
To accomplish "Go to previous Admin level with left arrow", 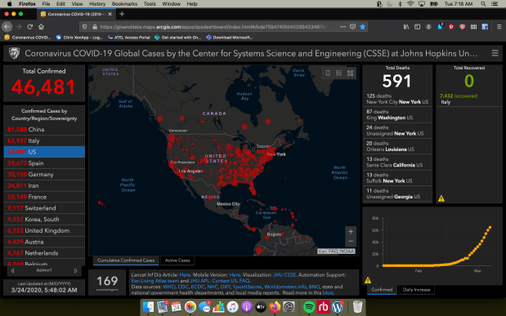I will click(12, 270).
